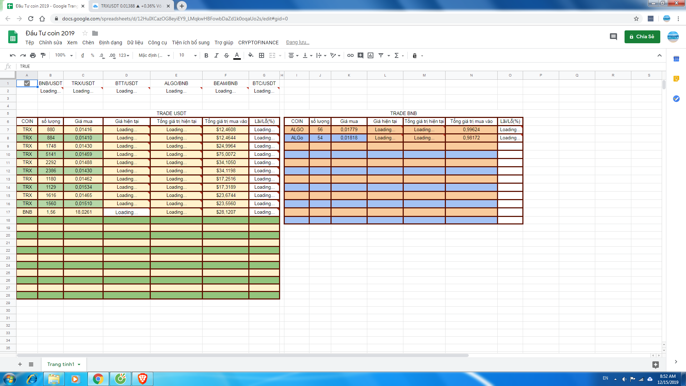Screen dimensions: 686x386
Task: Bookmark this page with star icon
Action: (636, 19)
